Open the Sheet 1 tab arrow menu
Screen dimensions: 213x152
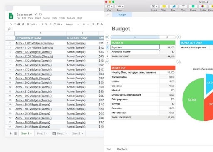[31, 133]
